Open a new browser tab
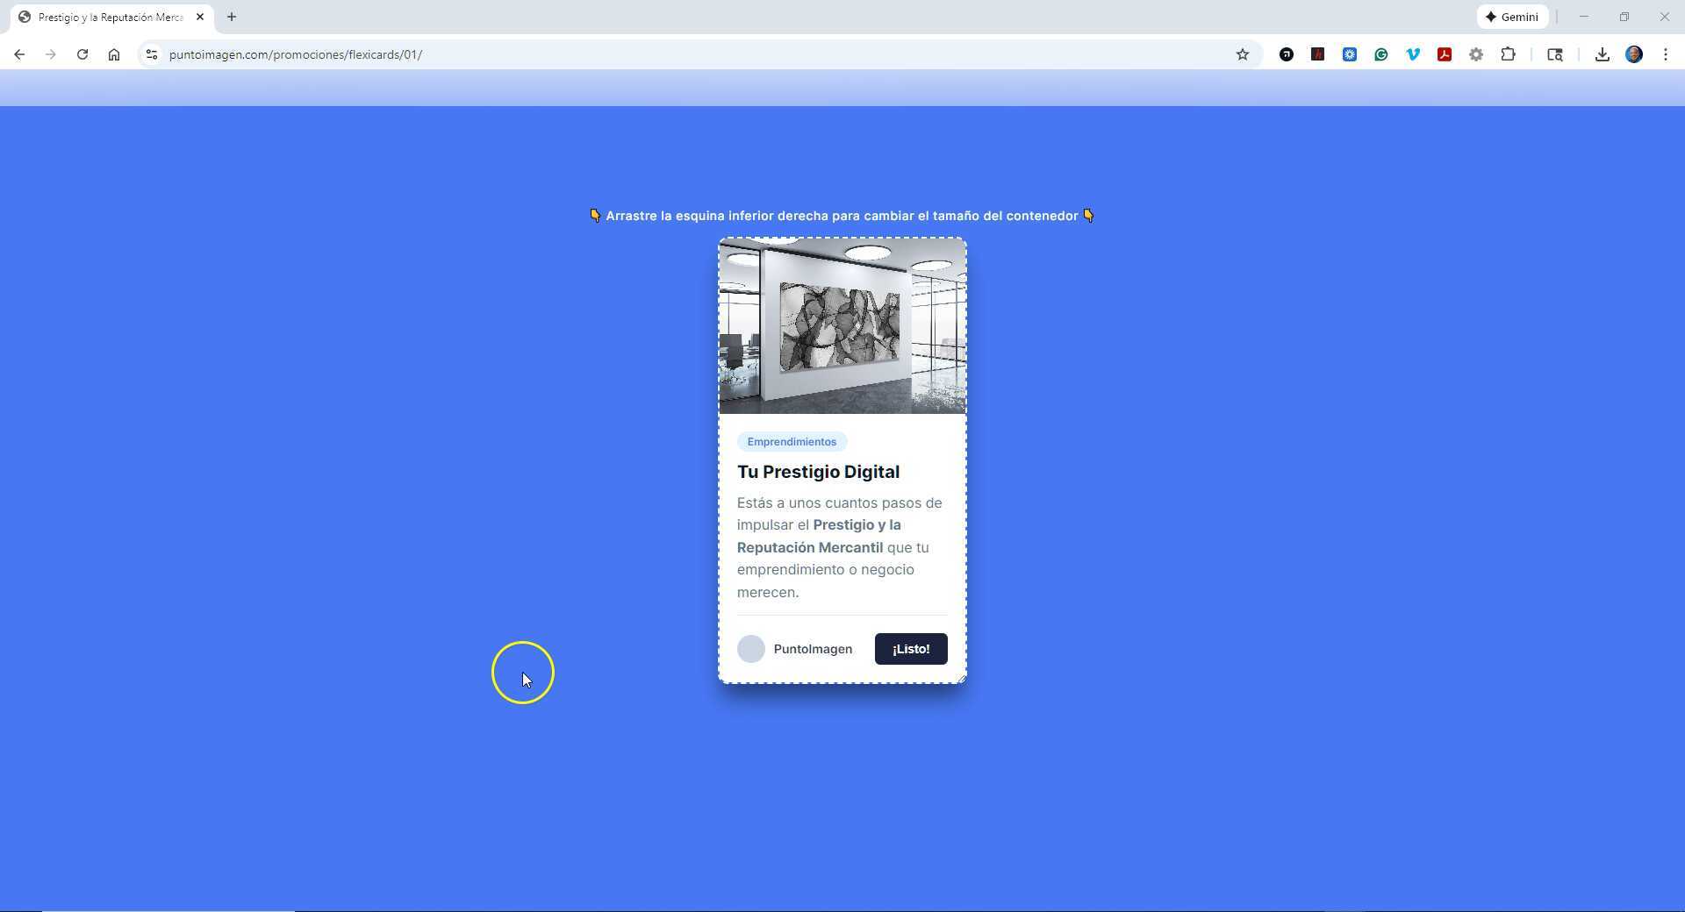This screenshot has height=912, width=1685. coord(232,17)
